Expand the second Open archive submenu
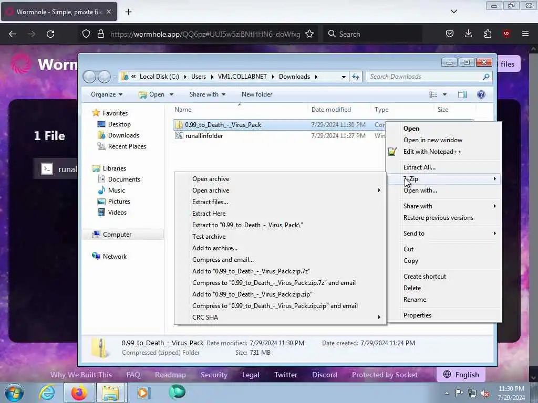Image resolution: width=538 pixels, height=403 pixels. pyautogui.click(x=281, y=190)
